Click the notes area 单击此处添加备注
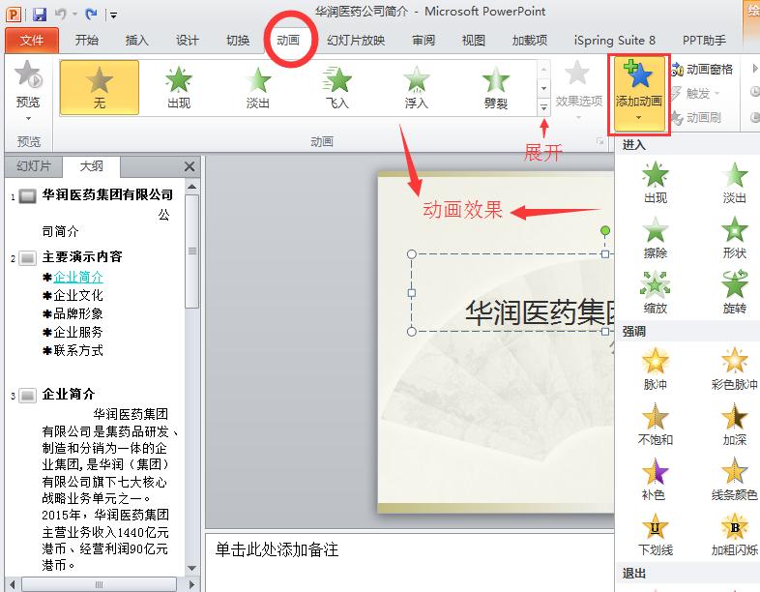 coord(277,549)
